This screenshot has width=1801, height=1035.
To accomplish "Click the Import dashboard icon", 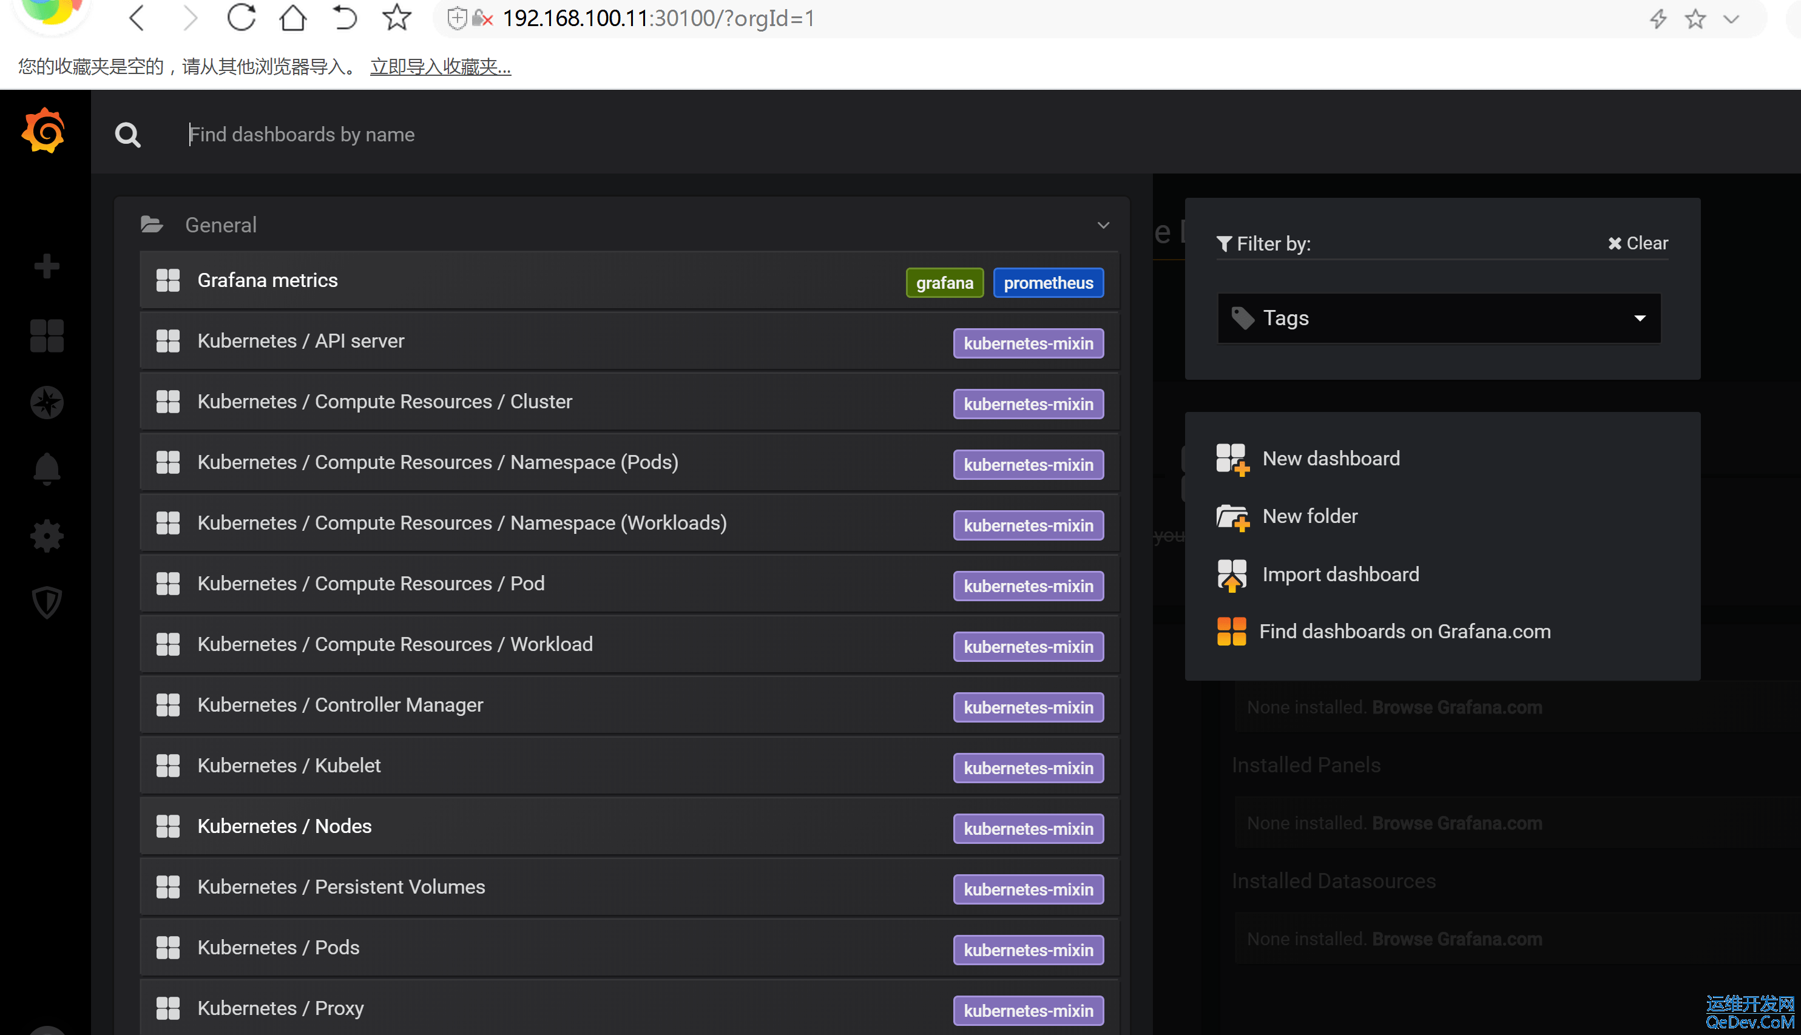I will [x=1232, y=575].
